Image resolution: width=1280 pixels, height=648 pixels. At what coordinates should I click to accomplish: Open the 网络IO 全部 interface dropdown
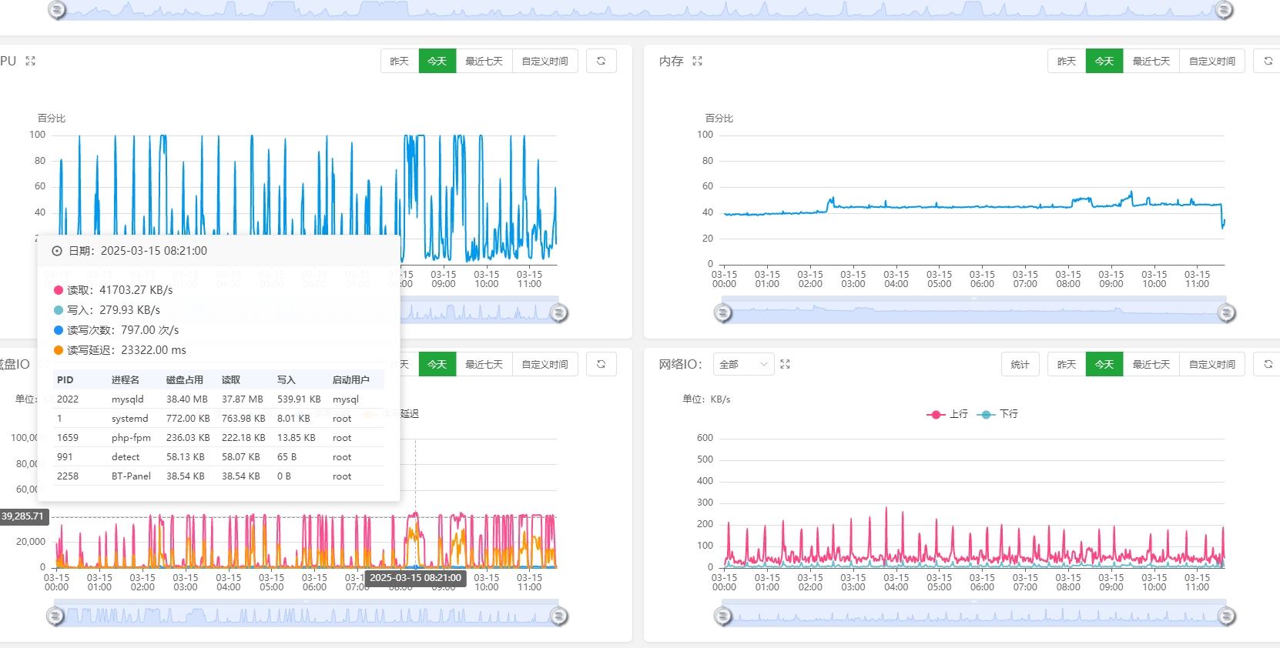(x=743, y=364)
